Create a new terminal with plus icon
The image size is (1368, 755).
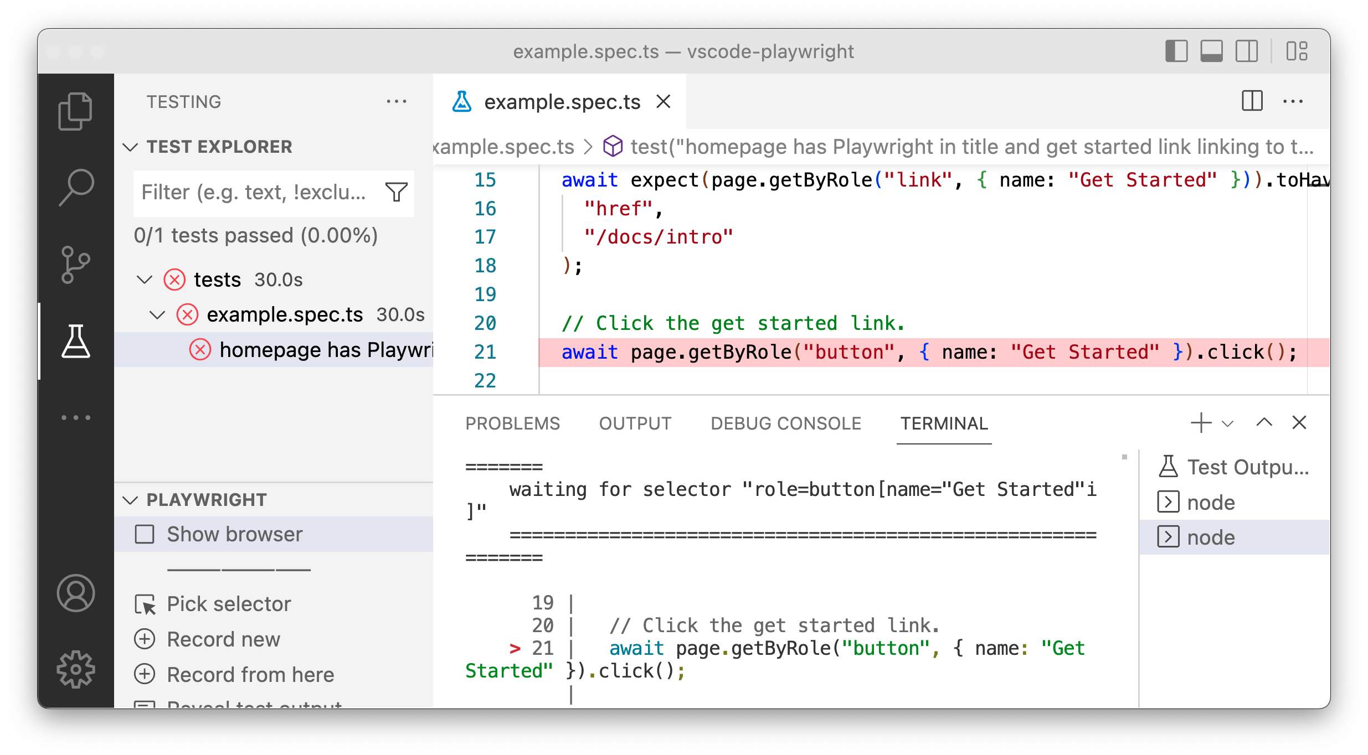(x=1201, y=423)
